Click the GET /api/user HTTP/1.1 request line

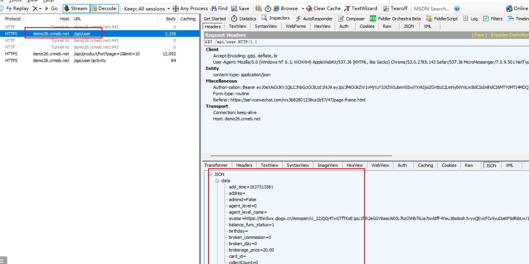tap(231, 42)
